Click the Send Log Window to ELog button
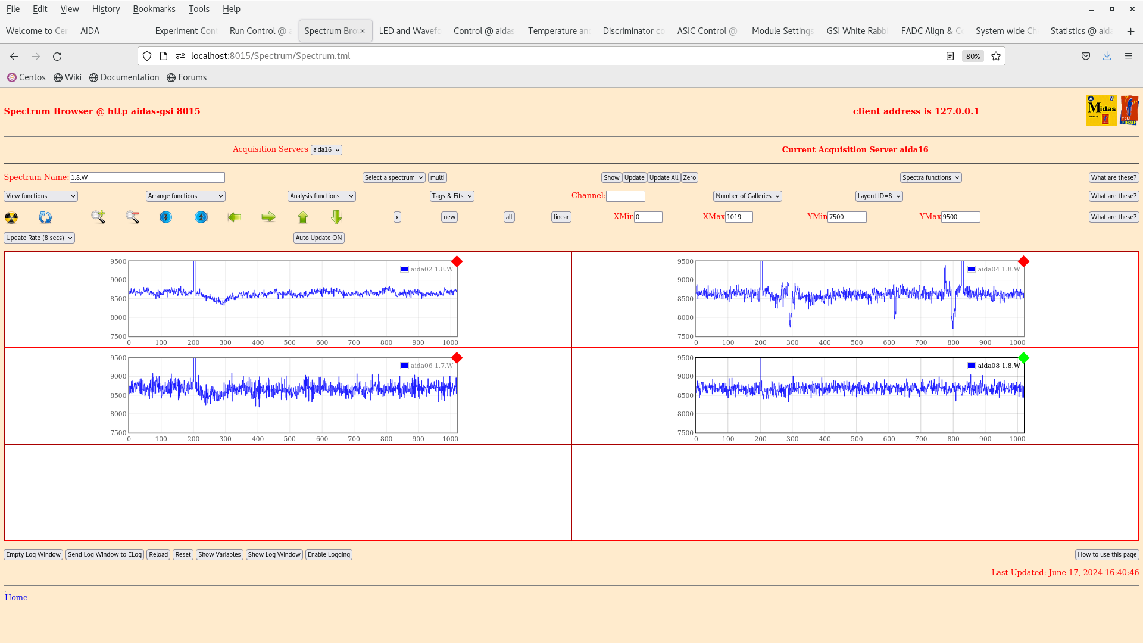1143x643 pixels. 104,554
